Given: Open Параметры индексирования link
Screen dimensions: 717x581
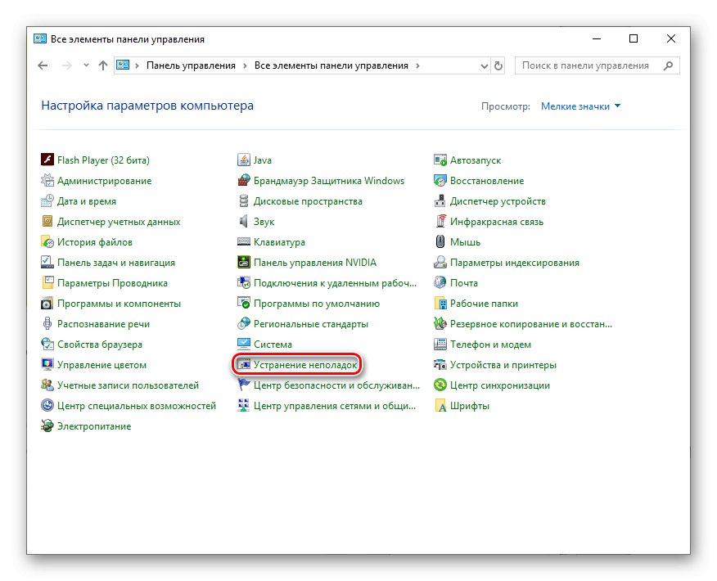Looking at the screenshot, I should 515,263.
